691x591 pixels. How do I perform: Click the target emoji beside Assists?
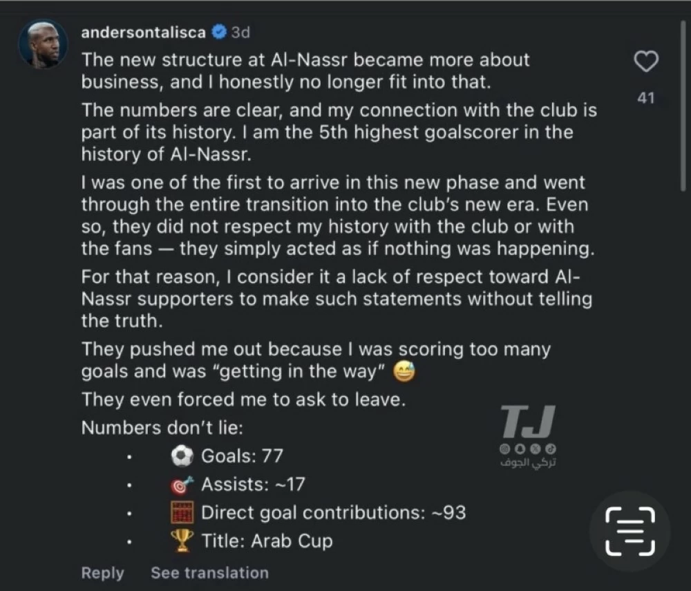(182, 484)
